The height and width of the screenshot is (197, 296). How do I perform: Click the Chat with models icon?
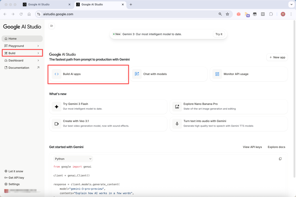tap(137, 74)
